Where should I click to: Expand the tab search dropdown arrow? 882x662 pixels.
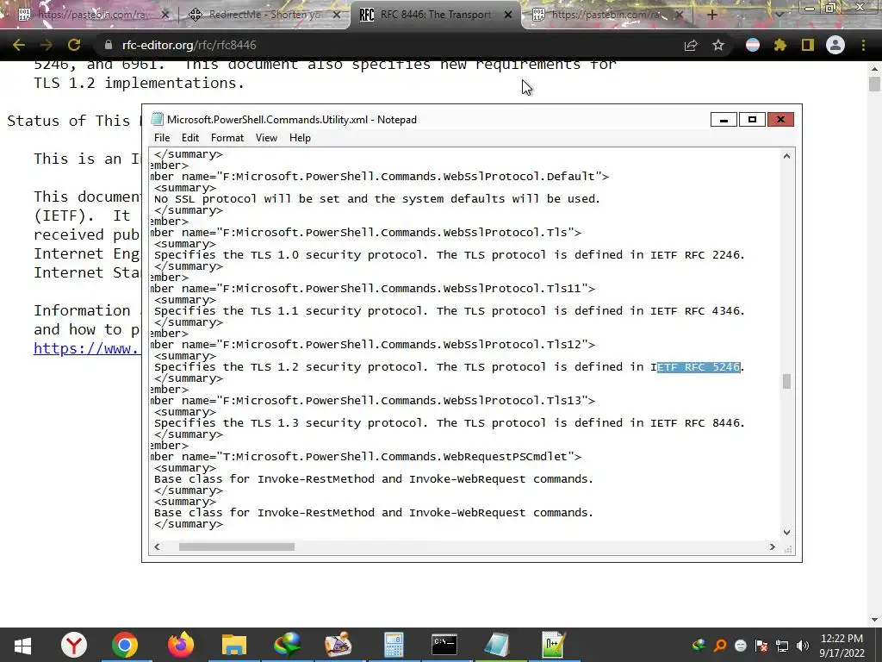[779, 15]
